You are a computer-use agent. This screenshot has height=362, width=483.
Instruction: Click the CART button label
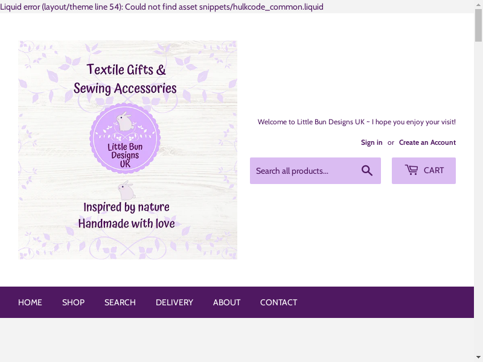[433, 171]
